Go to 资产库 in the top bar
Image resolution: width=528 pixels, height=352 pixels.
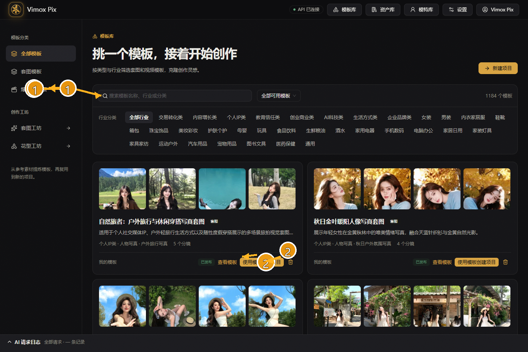coord(383,10)
